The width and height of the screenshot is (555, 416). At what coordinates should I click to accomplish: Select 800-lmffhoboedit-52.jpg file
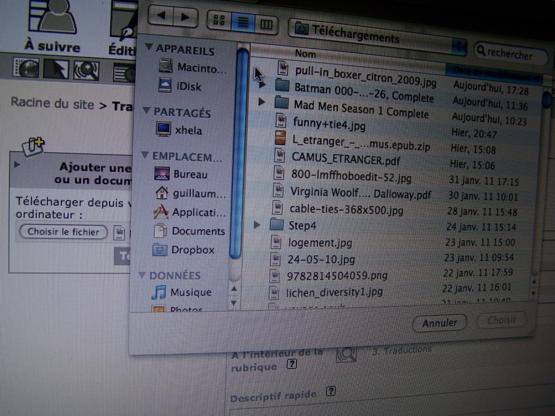click(351, 175)
